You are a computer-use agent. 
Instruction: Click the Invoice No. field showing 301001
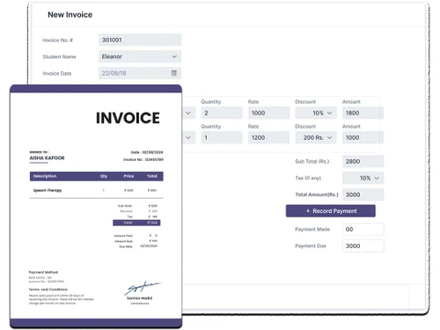coord(140,40)
